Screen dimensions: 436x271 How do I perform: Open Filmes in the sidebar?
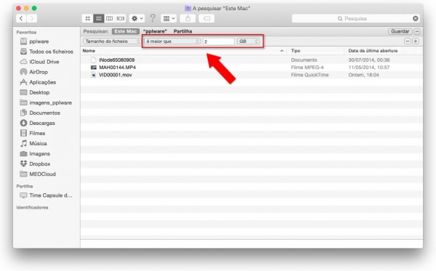(37, 134)
